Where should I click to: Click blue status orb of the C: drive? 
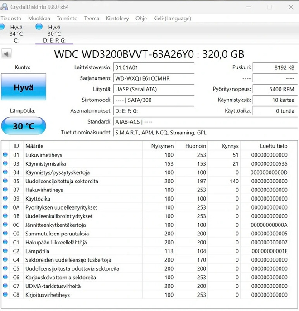(x=2, y=27)
